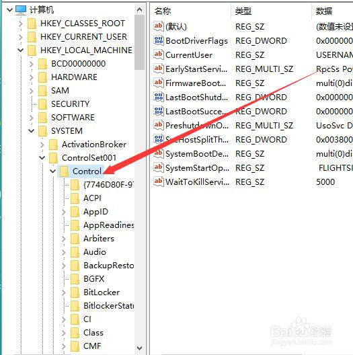353x355 pixels.
Task: Expand the BCD00000000 key
Action: click(x=31, y=64)
